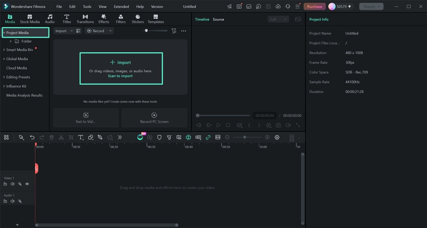Expand more timeline tools double-chevron

pos(120,137)
